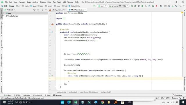Click the red Stop button
186x105 pixels.
(x=156, y=6)
